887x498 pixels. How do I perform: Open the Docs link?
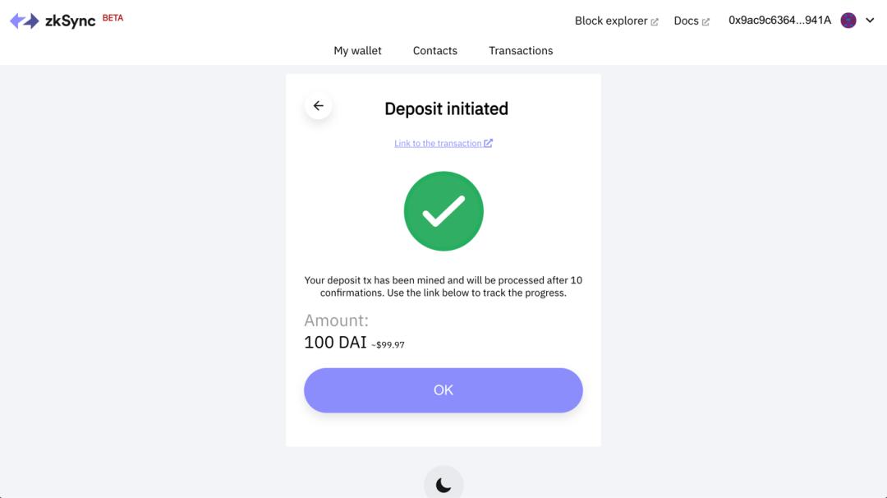[686, 21]
